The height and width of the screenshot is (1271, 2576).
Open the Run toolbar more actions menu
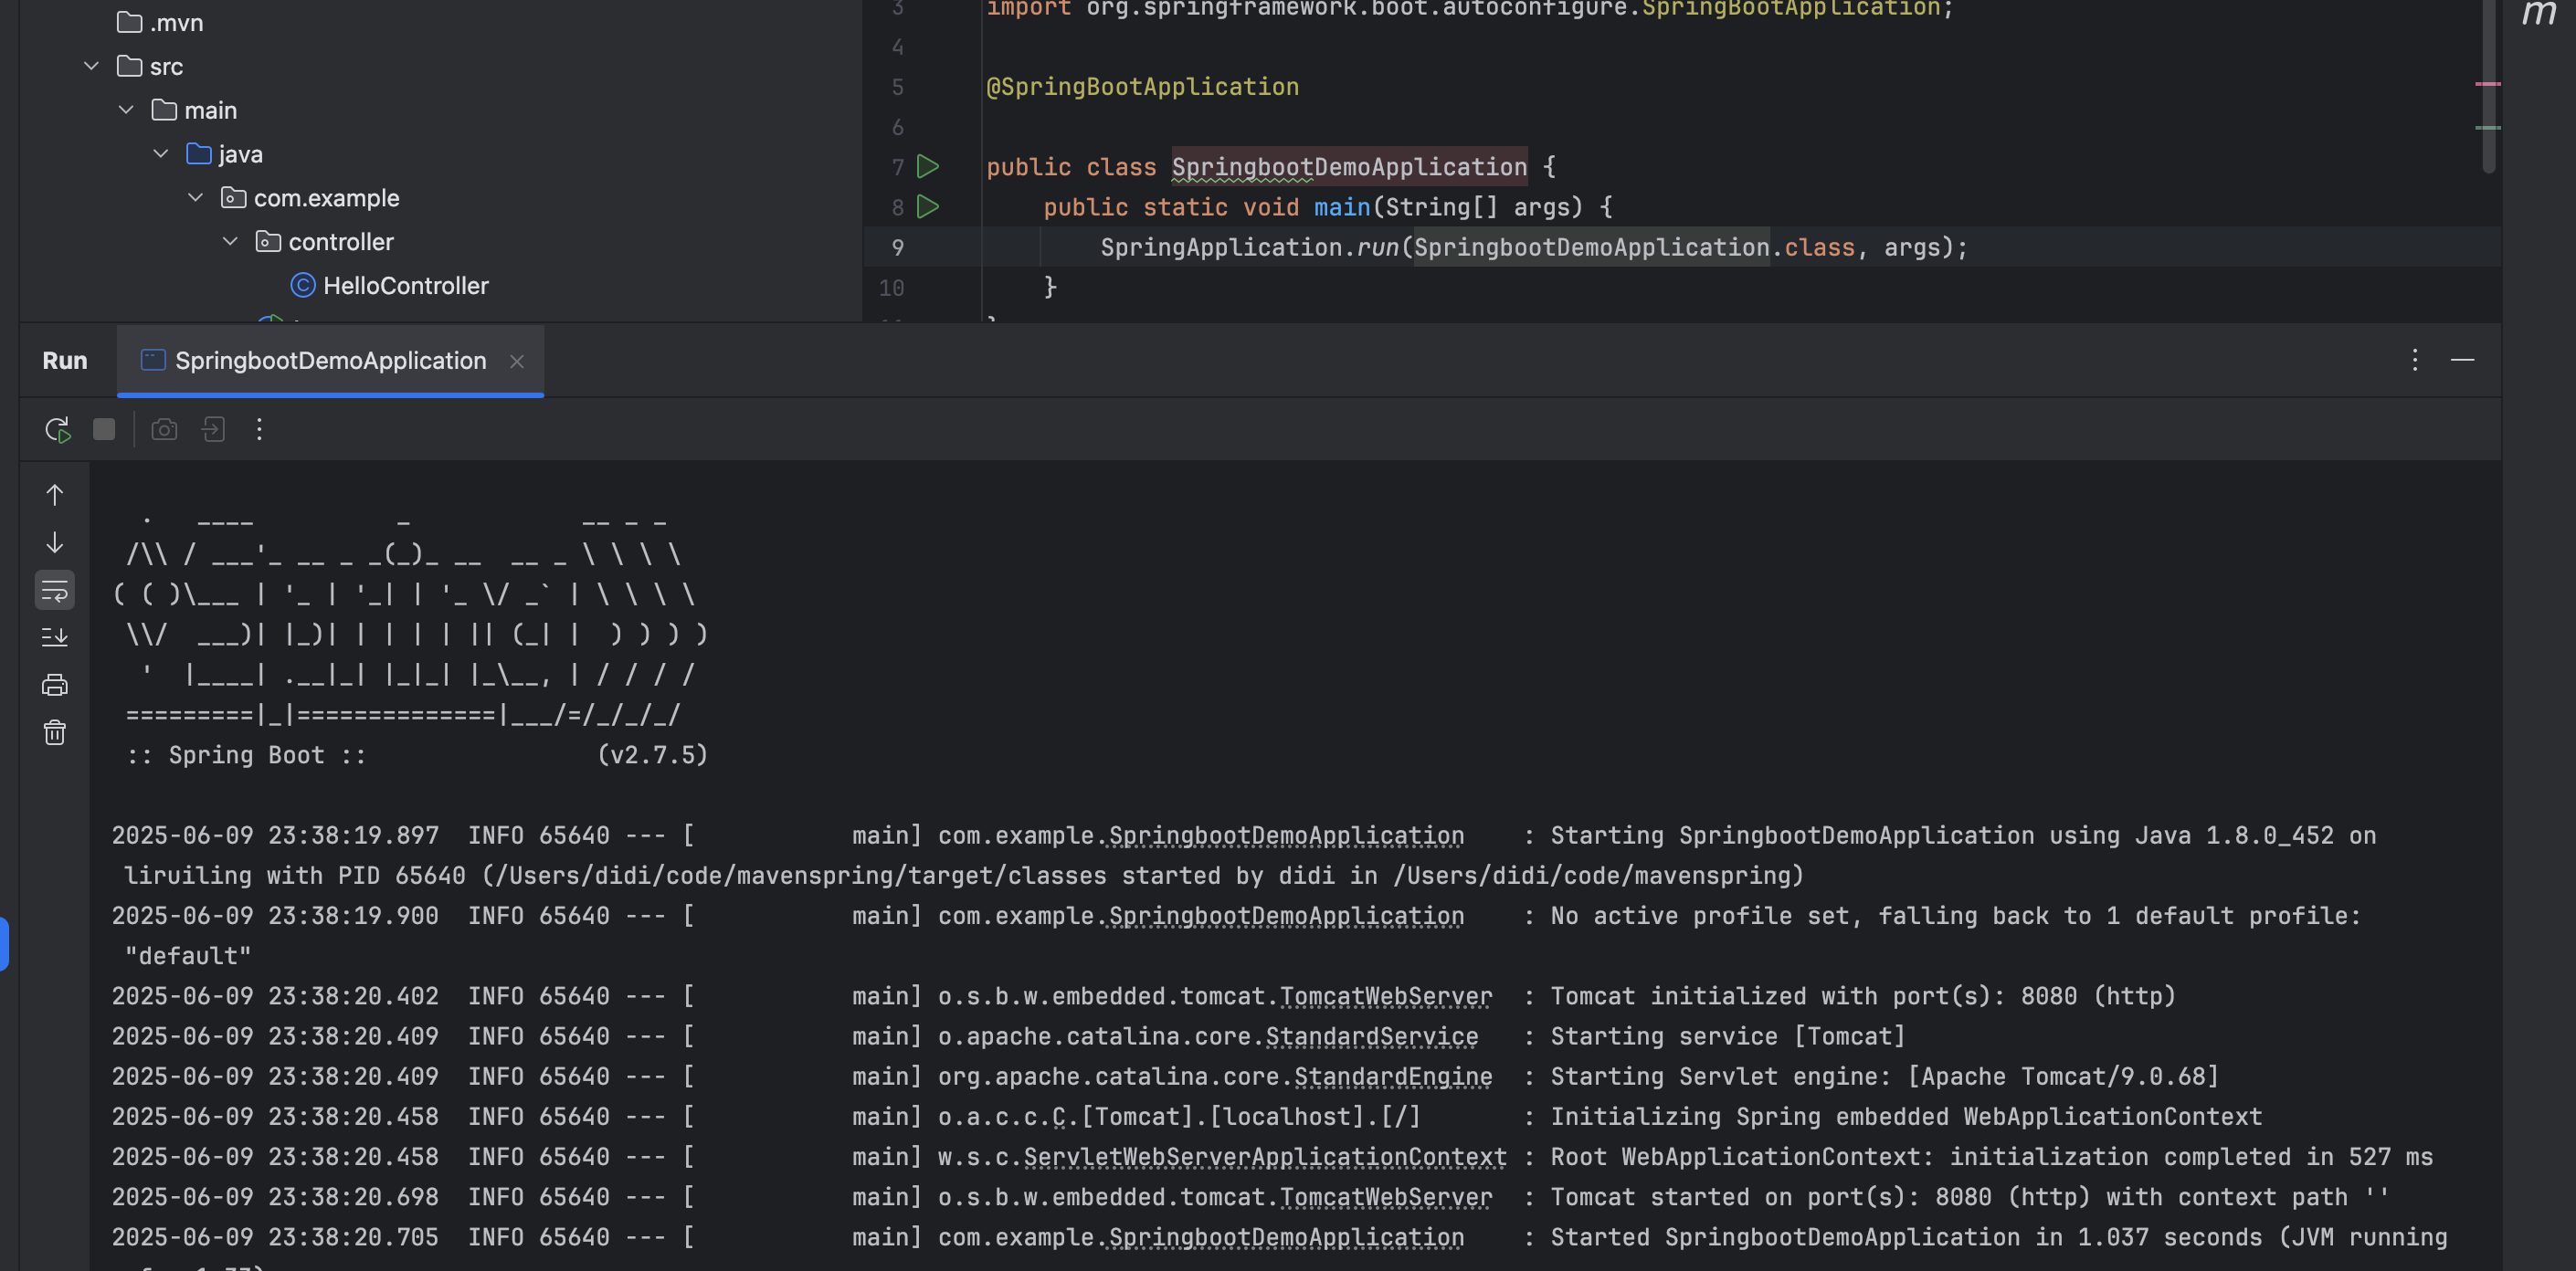(259, 430)
